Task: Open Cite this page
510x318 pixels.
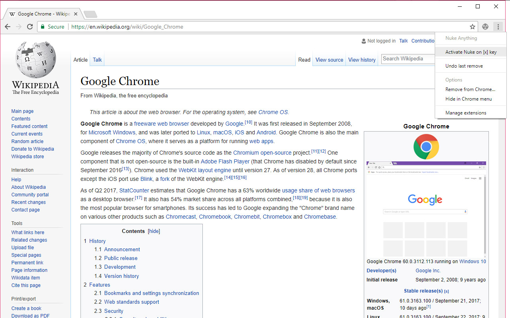Action: pyautogui.click(x=26, y=285)
